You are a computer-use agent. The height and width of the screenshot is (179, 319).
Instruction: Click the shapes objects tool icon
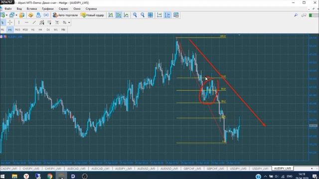click(x=64, y=22)
